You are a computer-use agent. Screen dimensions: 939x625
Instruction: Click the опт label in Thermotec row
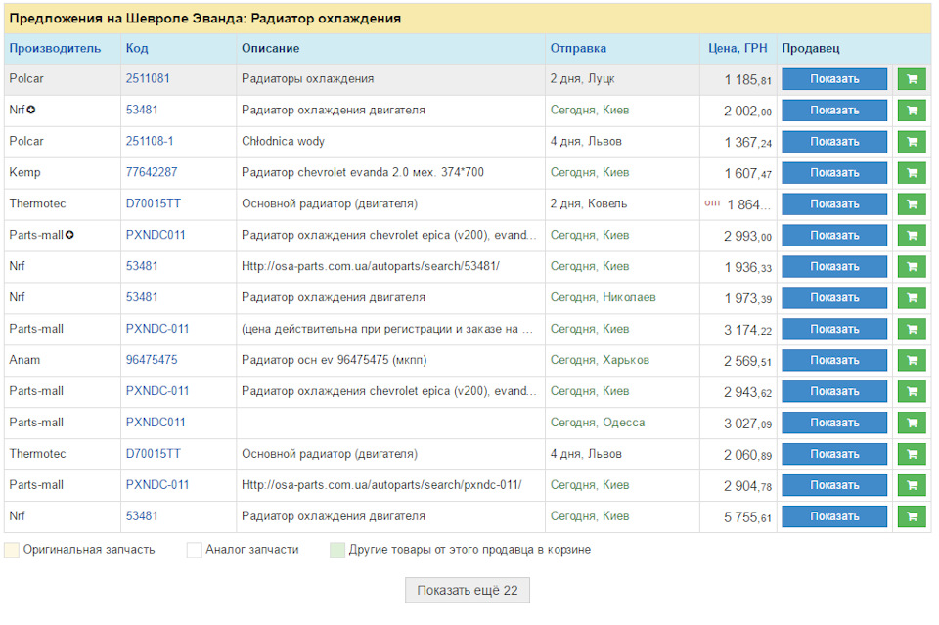pos(713,202)
